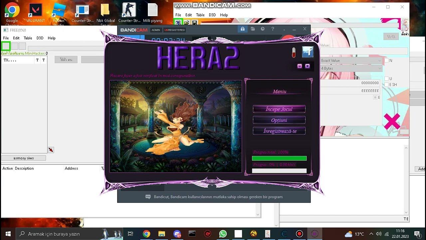Open Chrome from the taskbar
The image size is (426, 240).
click(x=146, y=234)
